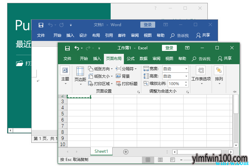Viewport: 251px width, 167px height.
Task: Click the Excel 告诉我 search box
Action: click(x=201, y=59)
